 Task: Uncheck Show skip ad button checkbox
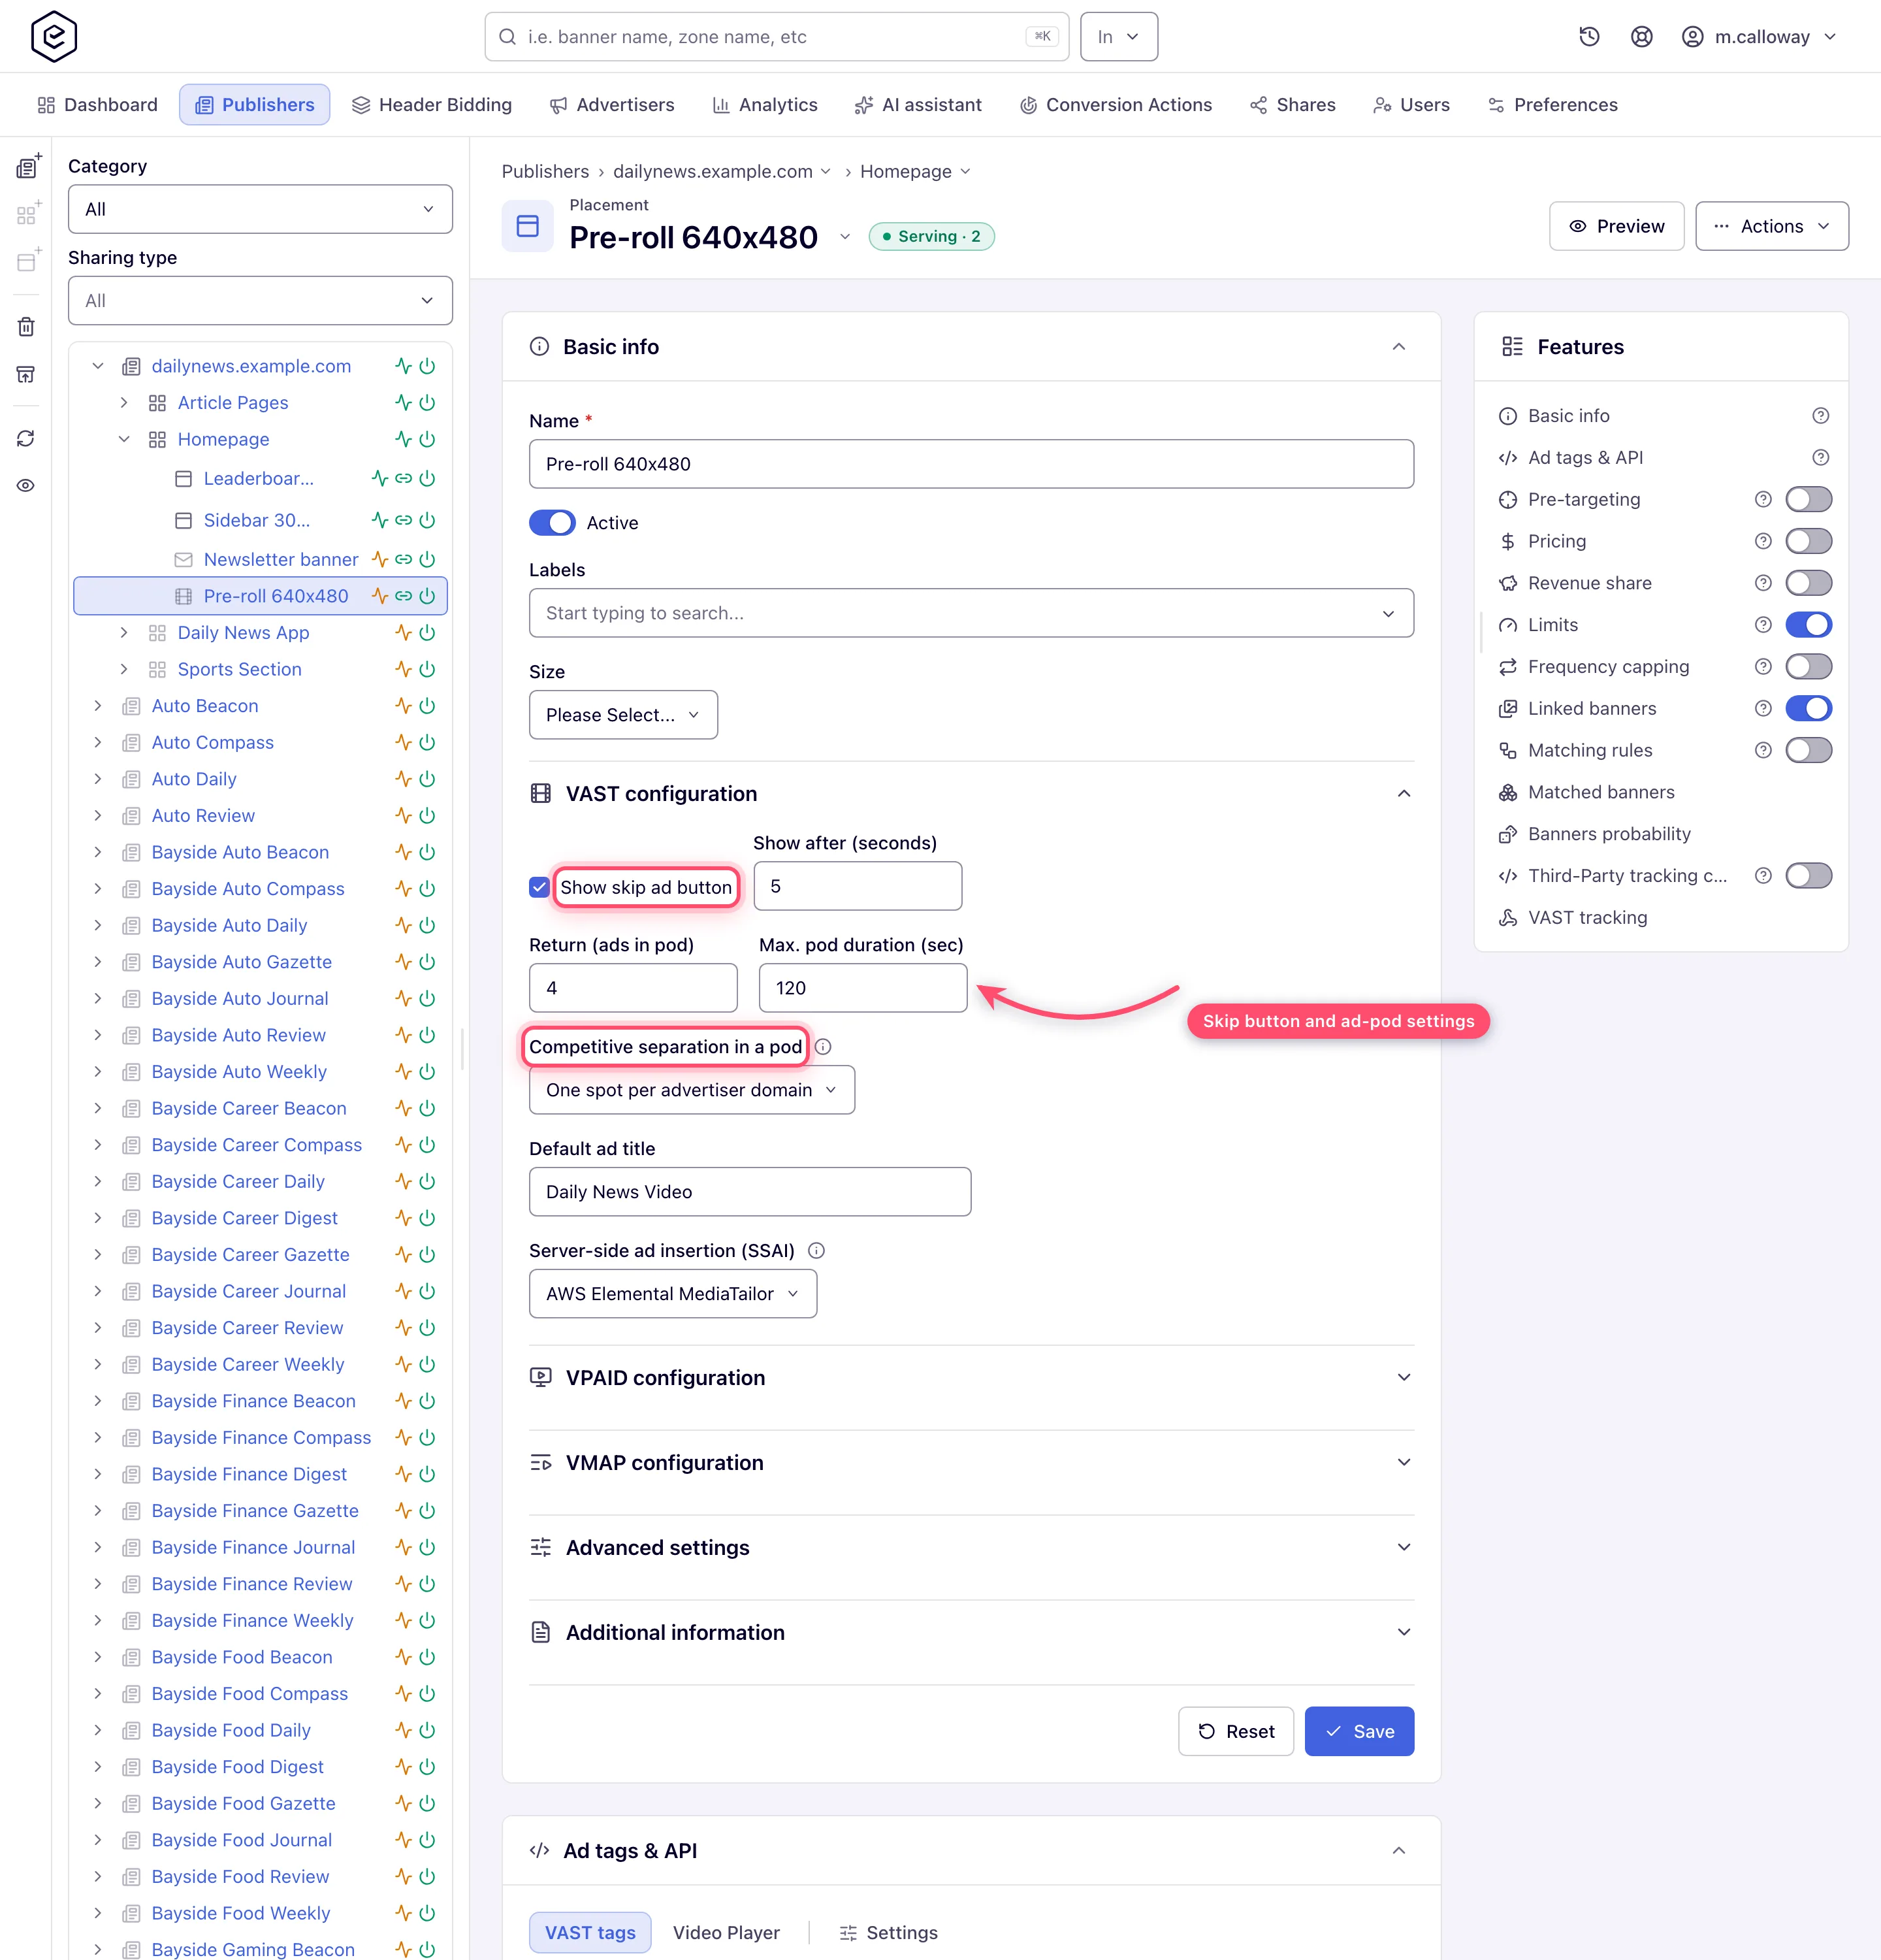coord(539,887)
